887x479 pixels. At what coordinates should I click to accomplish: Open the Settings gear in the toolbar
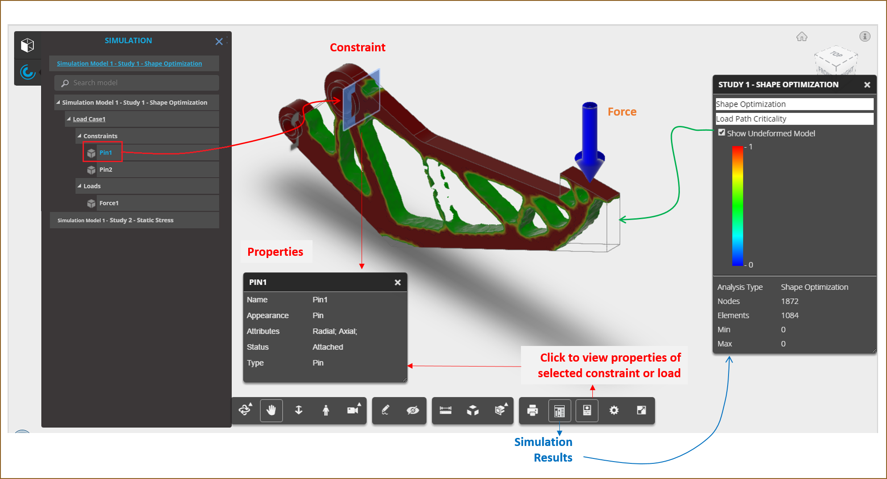point(614,410)
